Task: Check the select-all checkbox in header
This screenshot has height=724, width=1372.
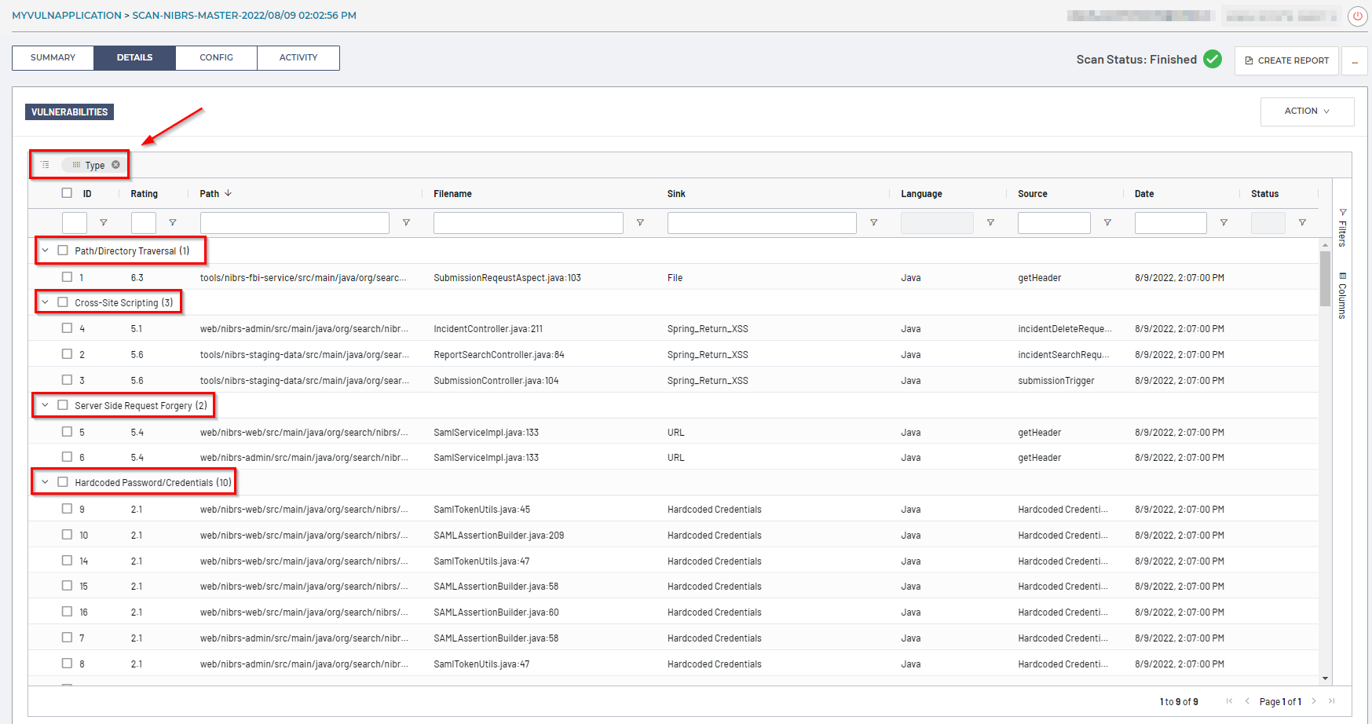Action: [x=67, y=193]
